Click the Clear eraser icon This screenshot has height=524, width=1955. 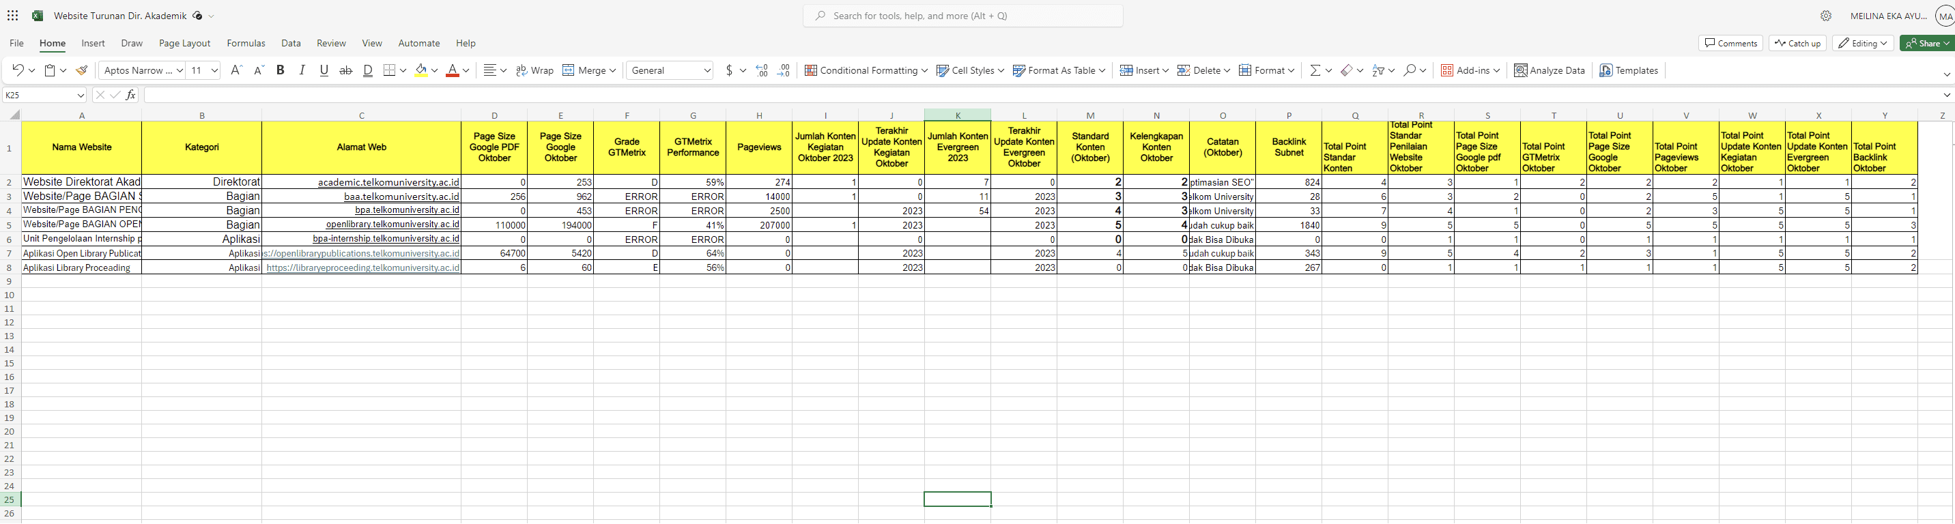pos(1346,70)
